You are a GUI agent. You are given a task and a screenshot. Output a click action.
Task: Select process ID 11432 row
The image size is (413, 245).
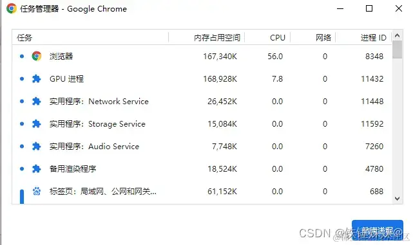(x=202, y=79)
